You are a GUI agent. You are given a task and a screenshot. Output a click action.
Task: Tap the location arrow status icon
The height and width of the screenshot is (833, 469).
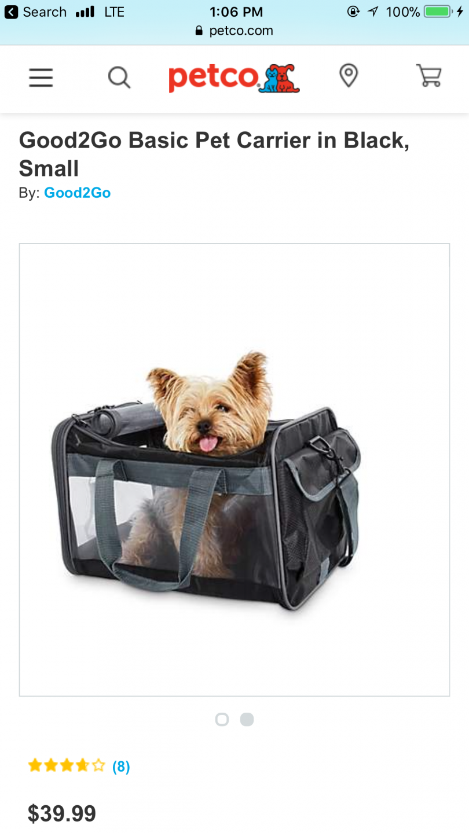373,12
